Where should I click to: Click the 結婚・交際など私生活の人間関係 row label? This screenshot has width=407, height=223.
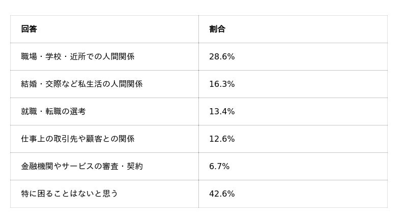[82, 84]
